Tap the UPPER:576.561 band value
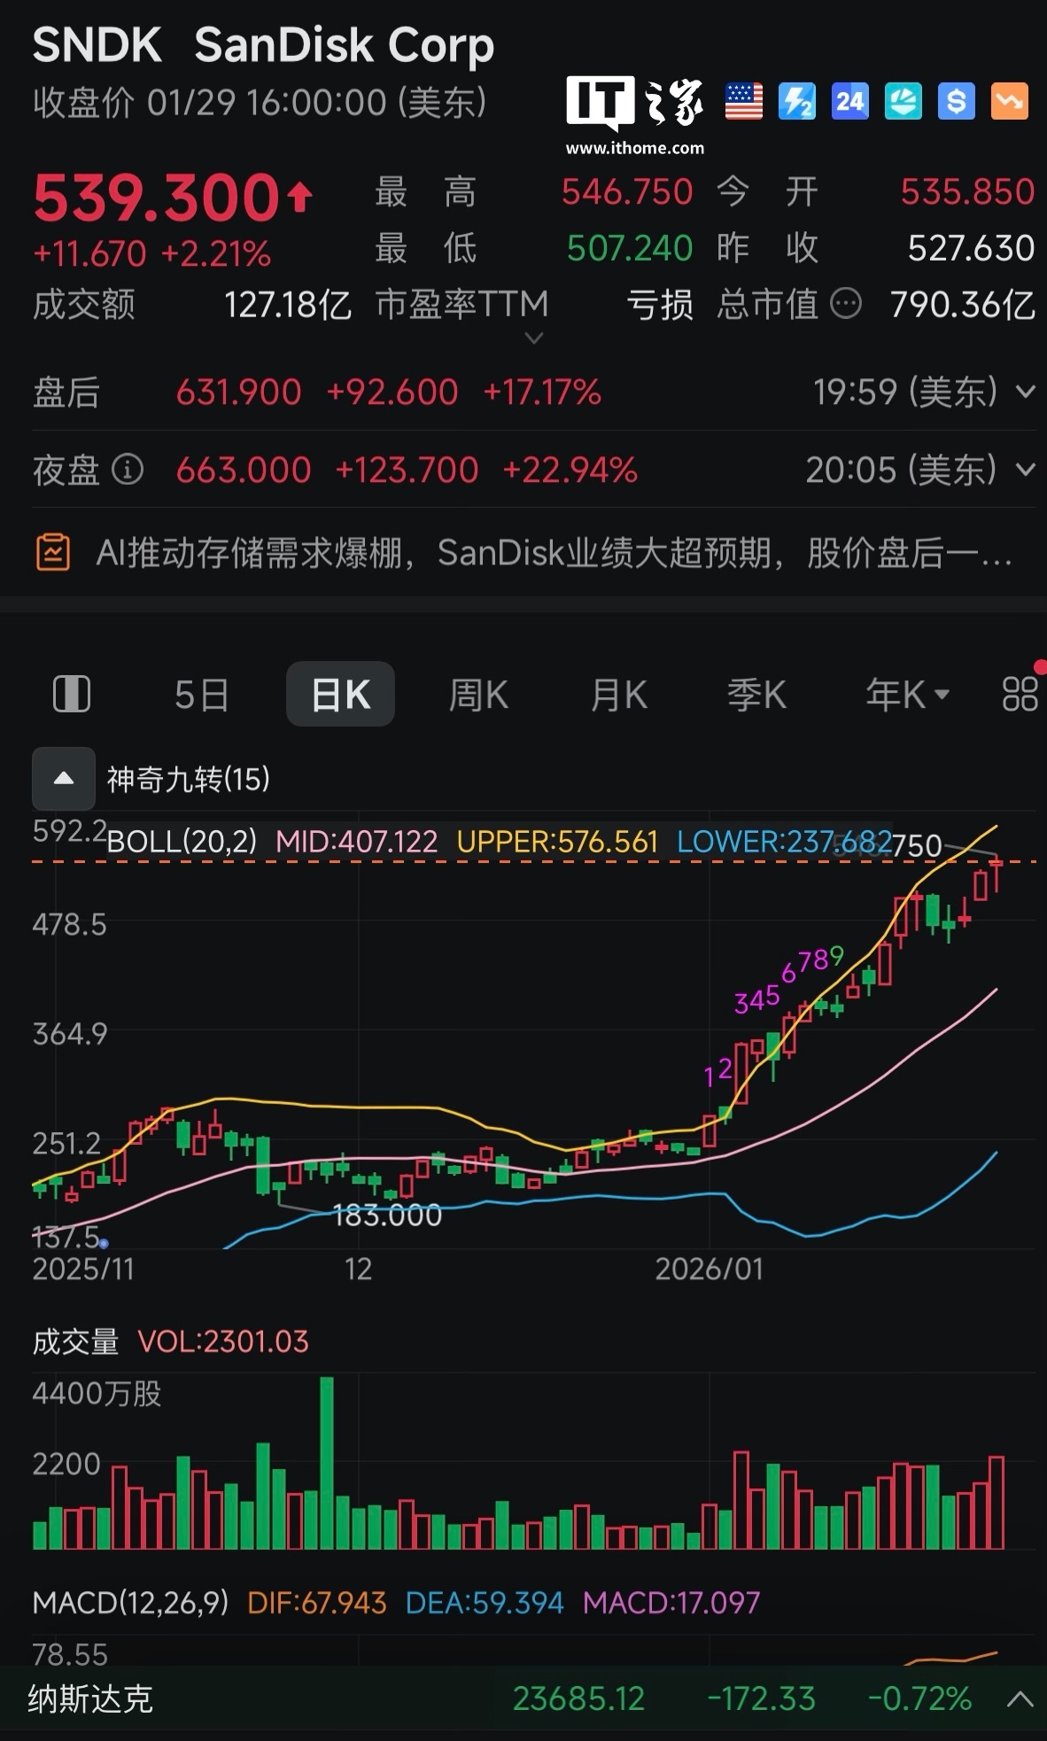This screenshot has height=1741, width=1047. (557, 841)
